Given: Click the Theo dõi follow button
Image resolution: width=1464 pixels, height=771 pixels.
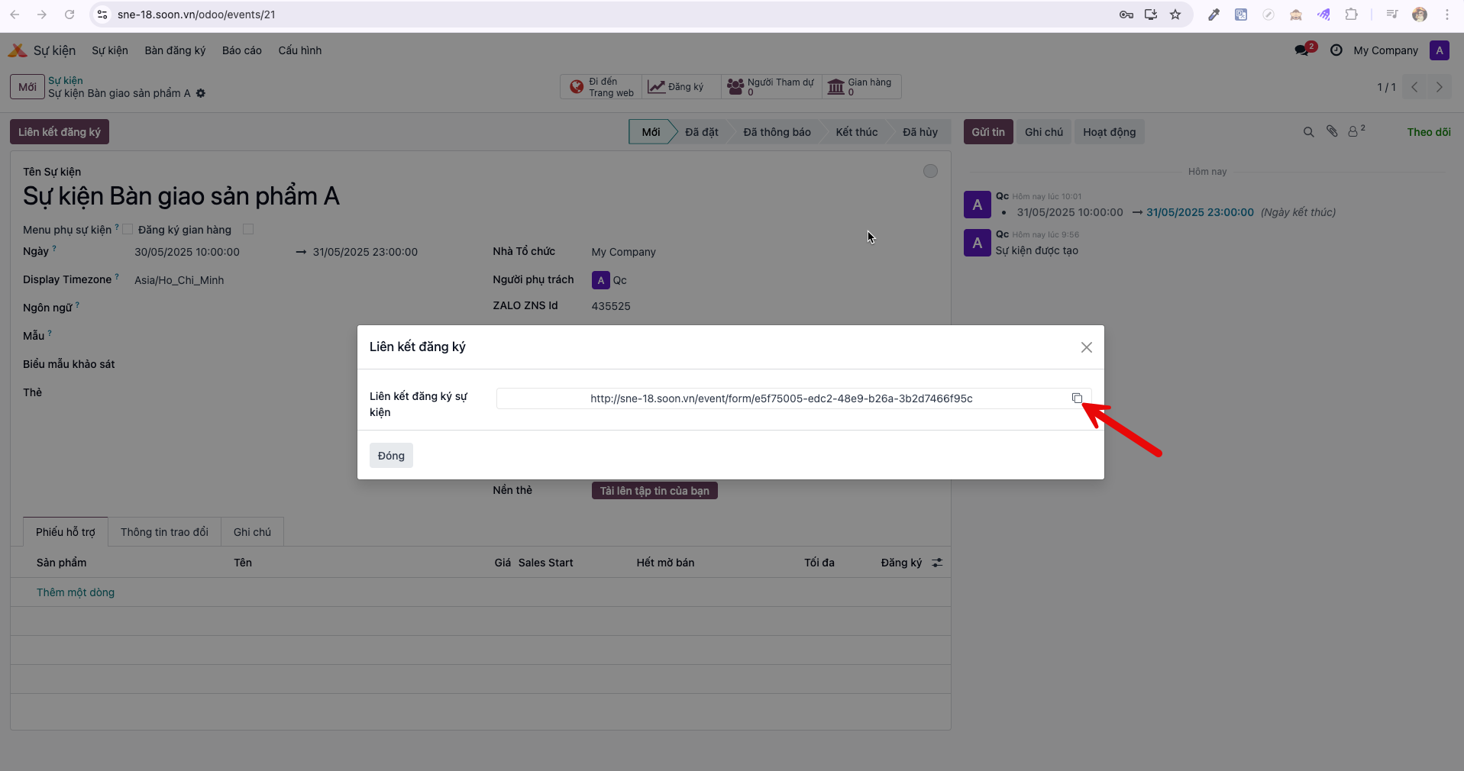Looking at the screenshot, I should [1429, 132].
